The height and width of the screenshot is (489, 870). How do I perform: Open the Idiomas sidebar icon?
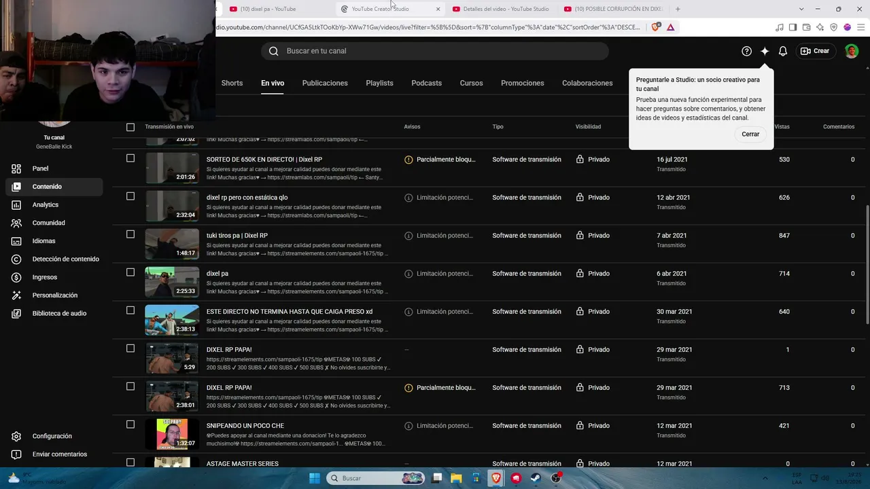coord(17,241)
